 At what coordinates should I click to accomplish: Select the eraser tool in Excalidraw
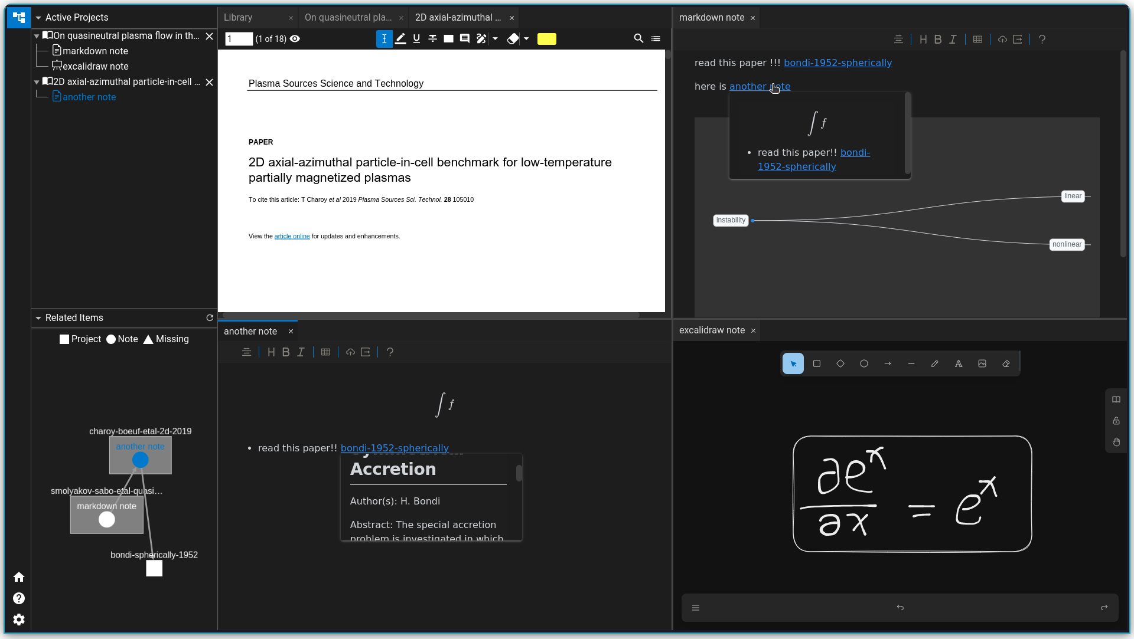click(x=1005, y=363)
